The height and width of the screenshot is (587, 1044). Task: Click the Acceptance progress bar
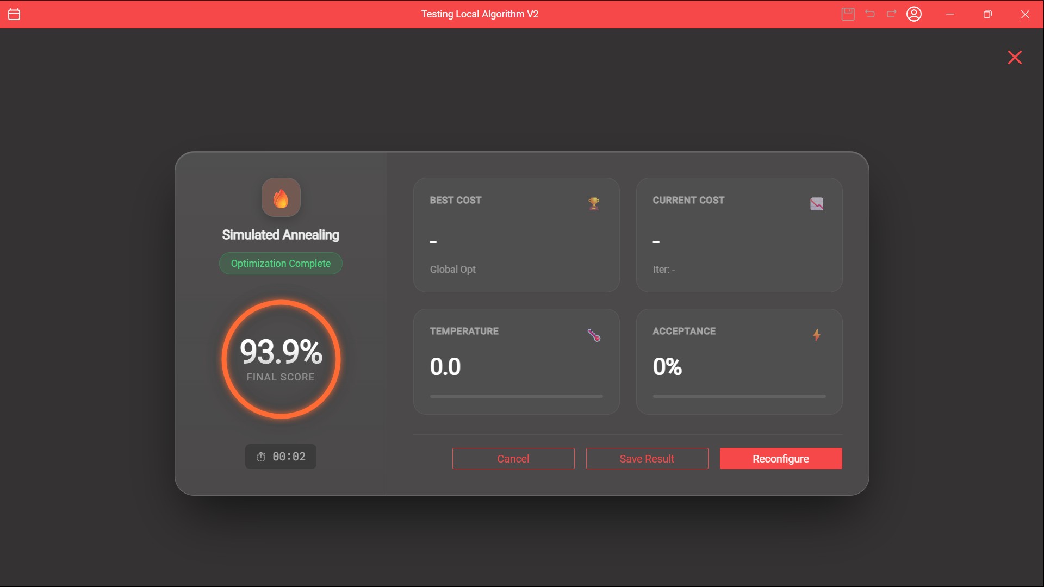tap(739, 396)
